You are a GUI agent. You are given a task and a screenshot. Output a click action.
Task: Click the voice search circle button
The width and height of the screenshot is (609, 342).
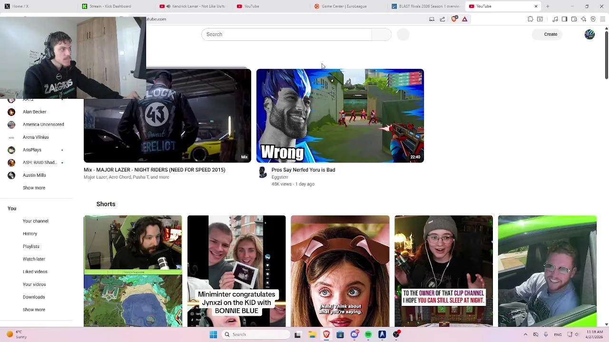[x=403, y=34]
